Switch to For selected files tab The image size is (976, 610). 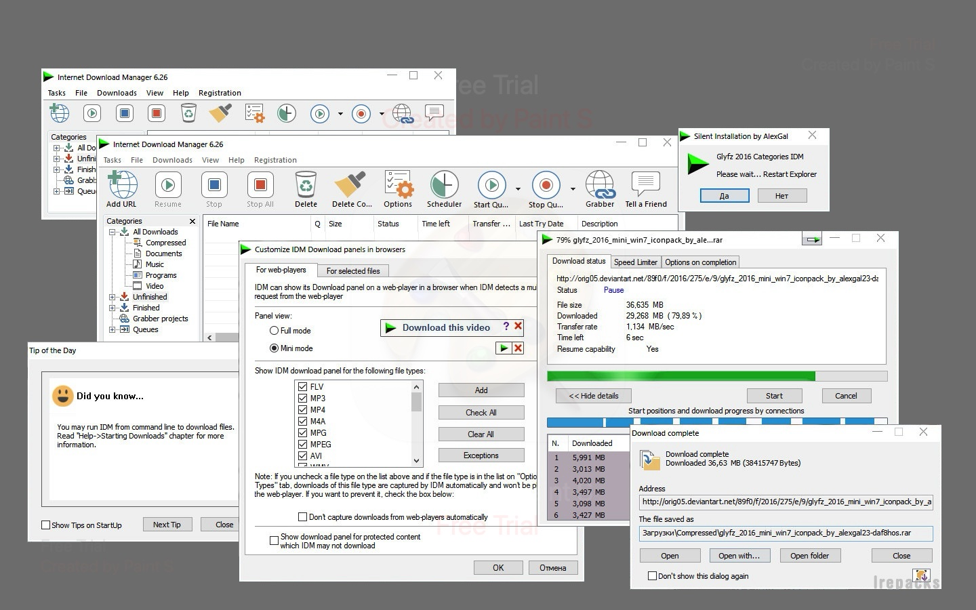353,271
